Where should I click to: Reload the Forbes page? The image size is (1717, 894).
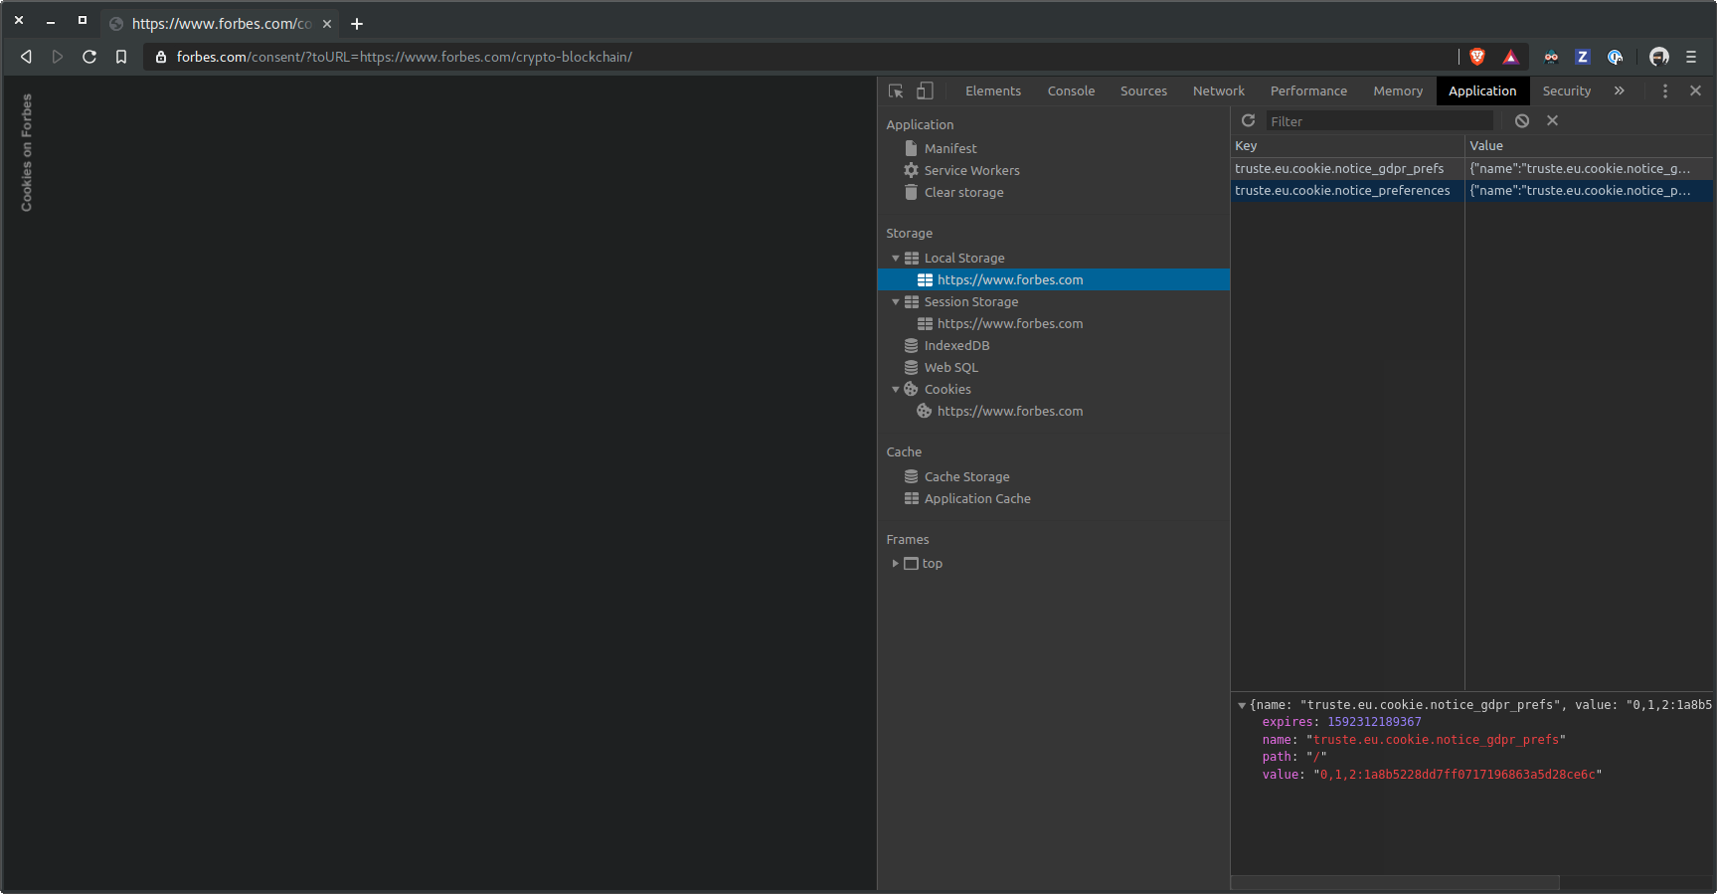click(89, 57)
